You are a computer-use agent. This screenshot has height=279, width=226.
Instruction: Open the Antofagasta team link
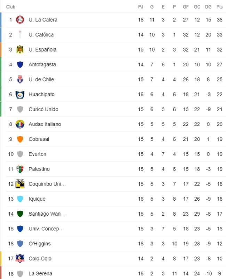(x=42, y=65)
